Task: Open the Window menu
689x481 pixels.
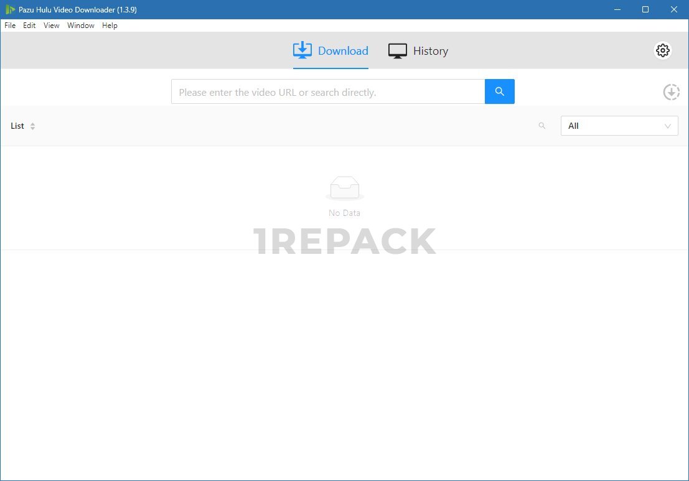Action: 81,26
